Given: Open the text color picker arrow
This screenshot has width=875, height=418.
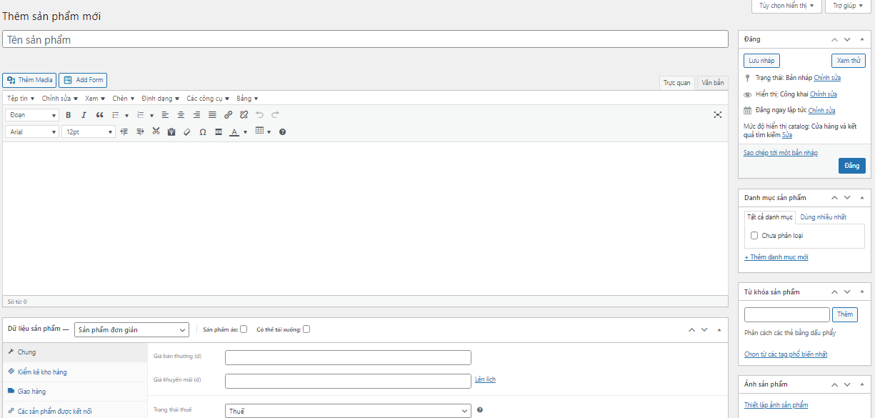Looking at the screenshot, I should coord(245,132).
